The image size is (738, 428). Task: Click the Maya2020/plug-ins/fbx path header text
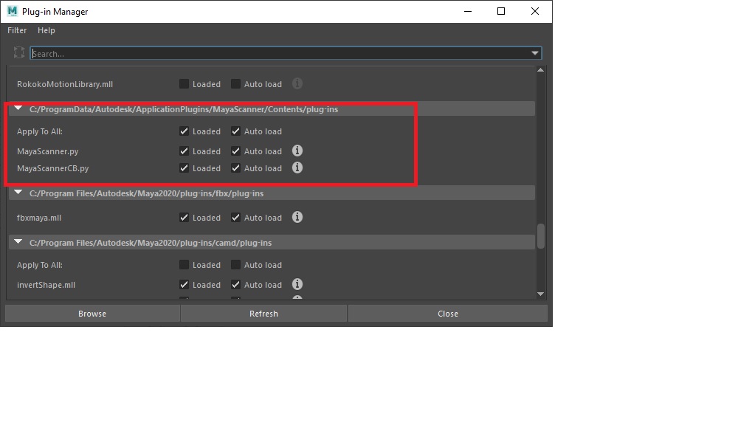coord(146,193)
